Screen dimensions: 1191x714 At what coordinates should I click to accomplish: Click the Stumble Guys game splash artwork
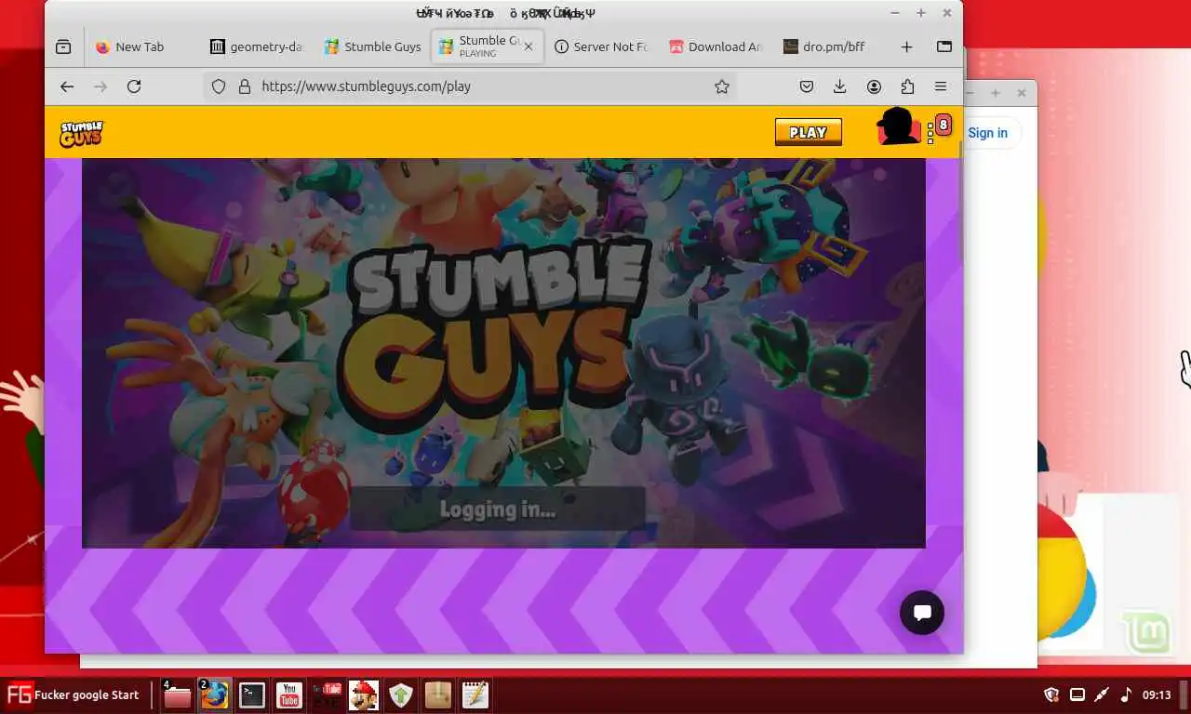pyautogui.click(x=503, y=353)
